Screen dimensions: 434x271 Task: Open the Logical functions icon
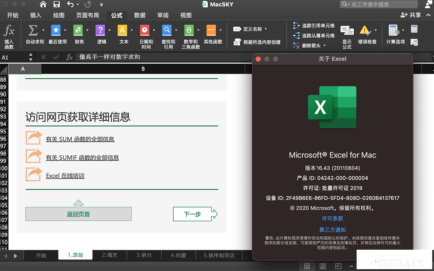click(x=100, y=30)
